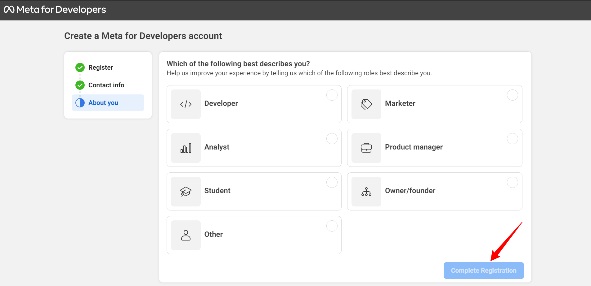The width and height of the screenshot is (591, 286).
Task: Click the Marketer price tag icon
Action: 366,104
